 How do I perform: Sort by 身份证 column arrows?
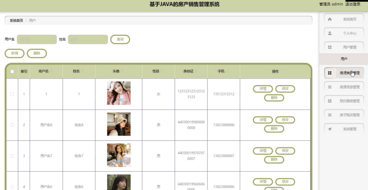pyautogui.click(x=196, y=71)
